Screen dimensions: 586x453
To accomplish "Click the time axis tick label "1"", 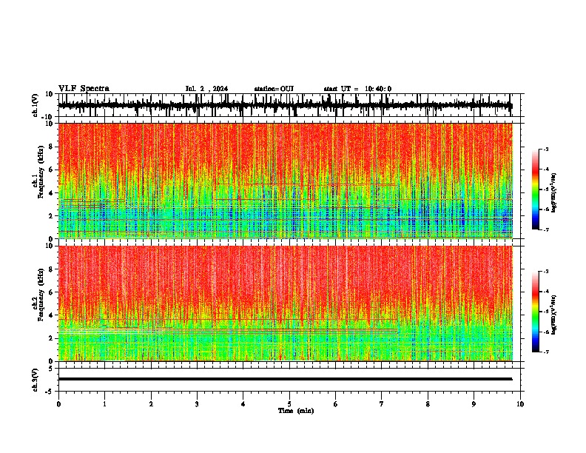I will point(104,404).
